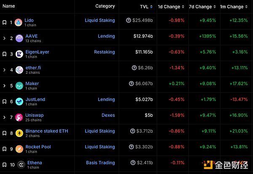Bookmark the JustLend row
This screenshot has height=174, width=253.
point(5,102)
